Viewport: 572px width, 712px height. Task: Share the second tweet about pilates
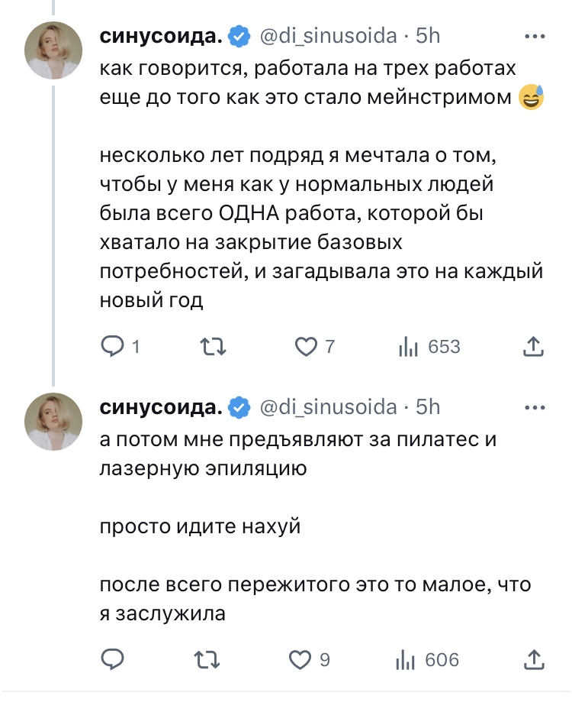point(534,659)
